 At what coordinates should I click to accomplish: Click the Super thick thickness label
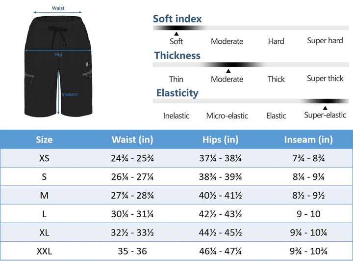(325, 79)
